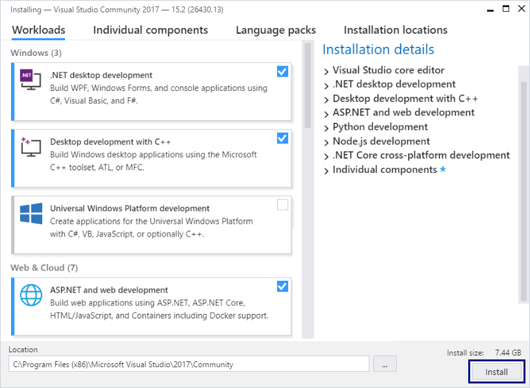Open the Individual components tab
This screenshot has height=388, width=530.
coord(150,30)
